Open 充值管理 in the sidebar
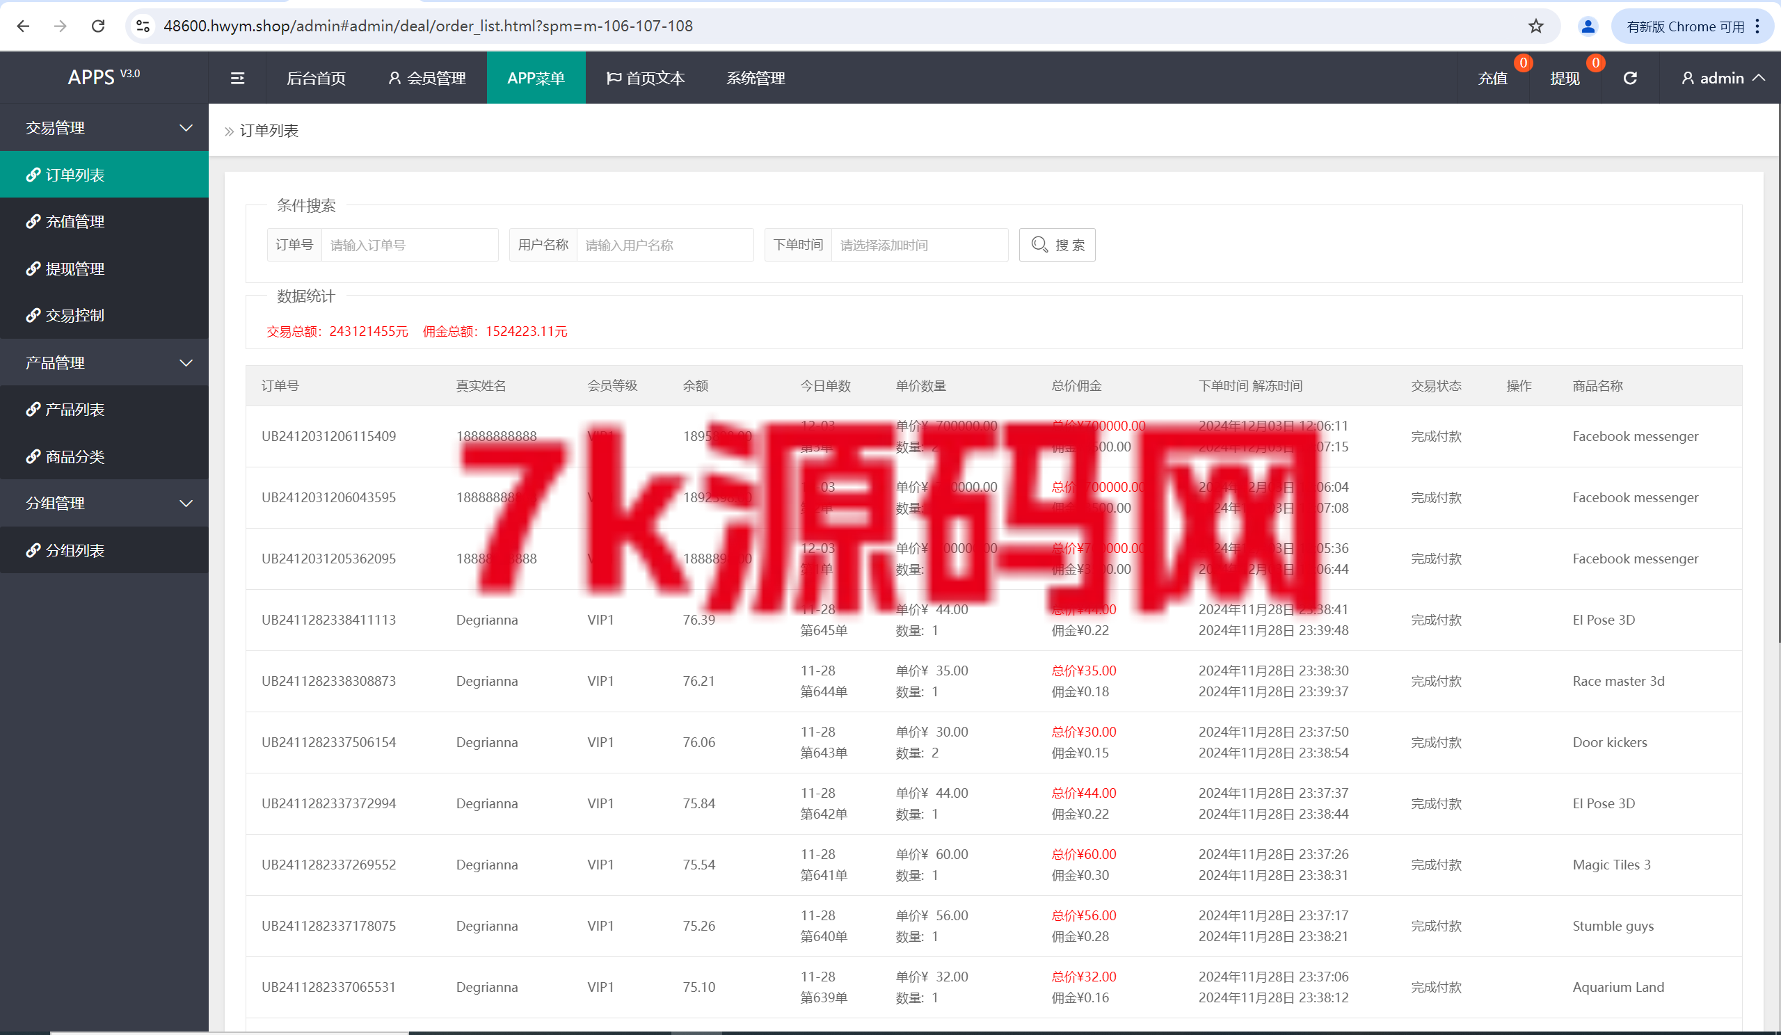This screenshot has width=1781, height=1035. click(x=104, y=221)
